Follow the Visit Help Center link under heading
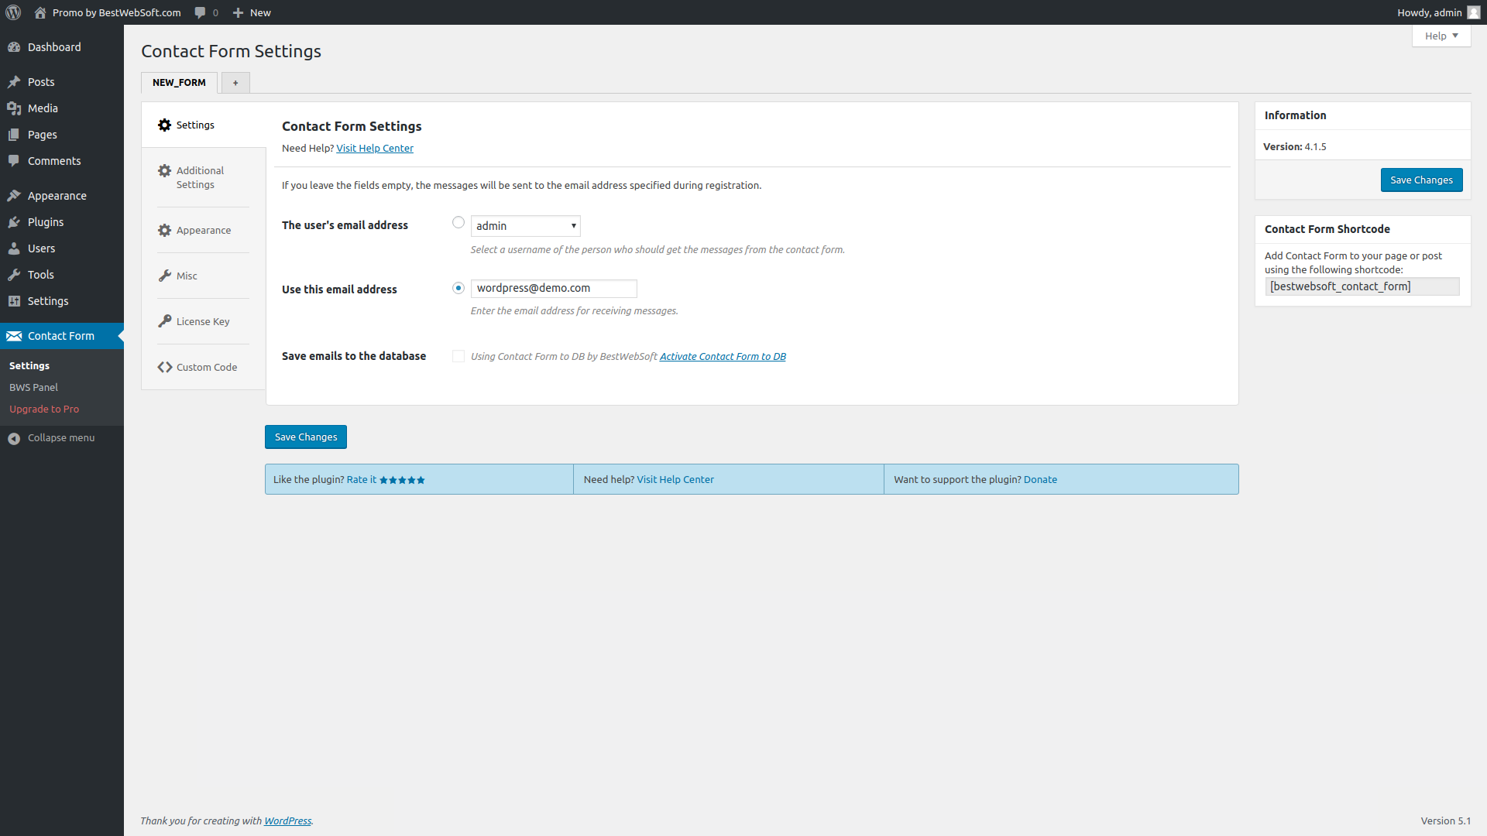This screenshot has height=836, width=1487. click(375, 148)
